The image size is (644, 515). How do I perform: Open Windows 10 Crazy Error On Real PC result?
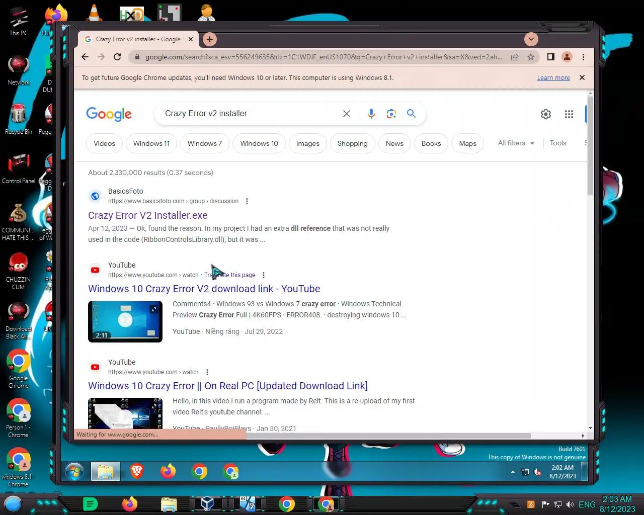(228, 386)
